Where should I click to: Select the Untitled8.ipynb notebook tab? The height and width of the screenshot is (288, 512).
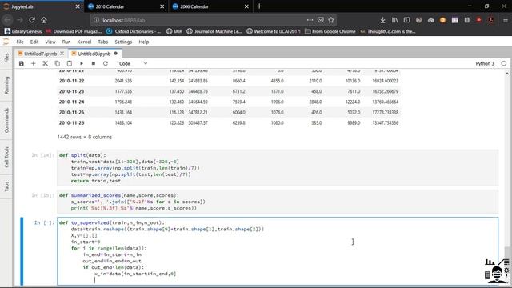point(94,54)
